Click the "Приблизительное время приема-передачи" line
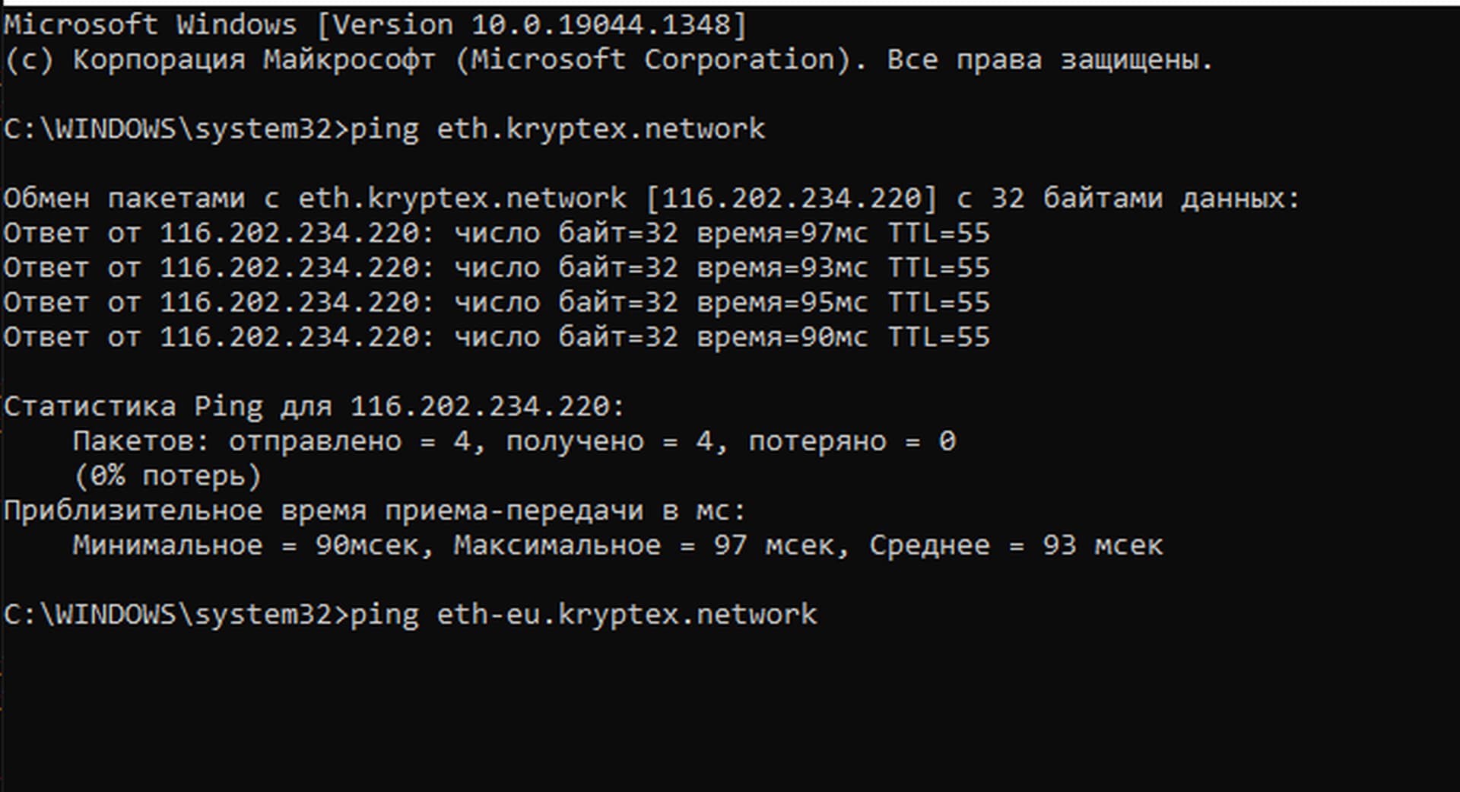 point(374,511)
